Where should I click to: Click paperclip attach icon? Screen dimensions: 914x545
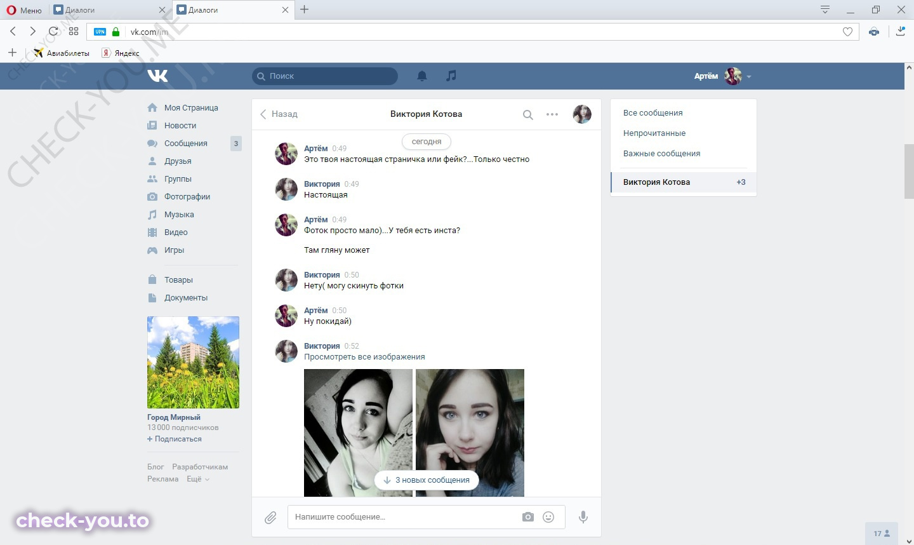tap(270, 517)
